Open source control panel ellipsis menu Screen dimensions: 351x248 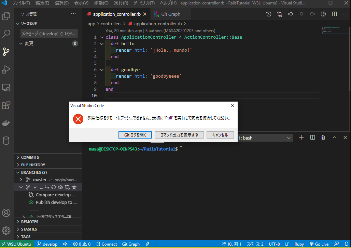(73, 14)
